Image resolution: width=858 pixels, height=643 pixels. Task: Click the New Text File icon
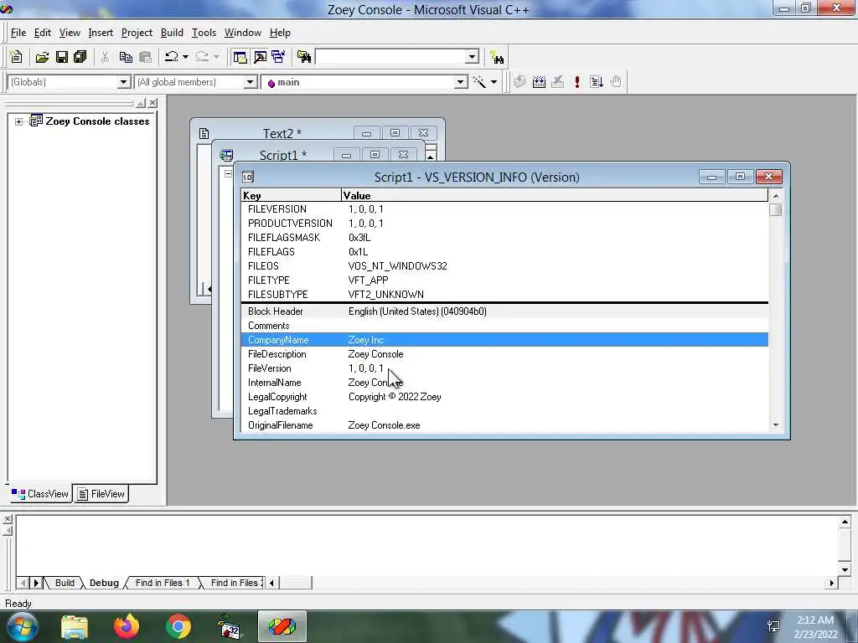(x=17, y=56)
